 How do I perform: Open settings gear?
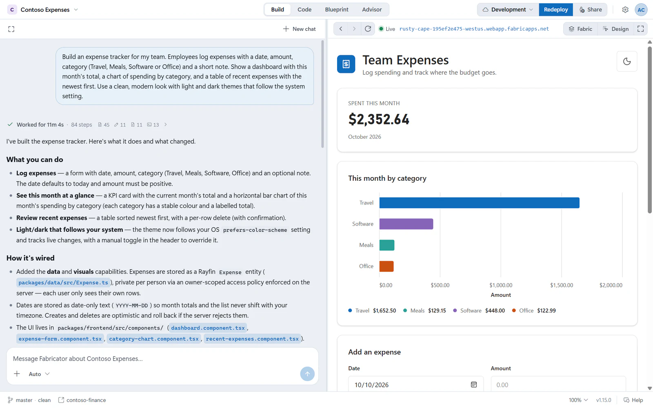pos(625,10)
